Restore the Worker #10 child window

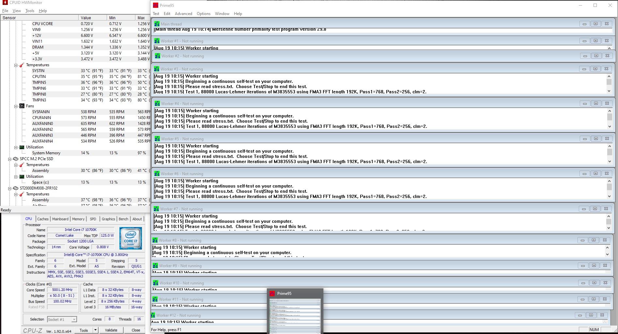[x=594, y=283]
